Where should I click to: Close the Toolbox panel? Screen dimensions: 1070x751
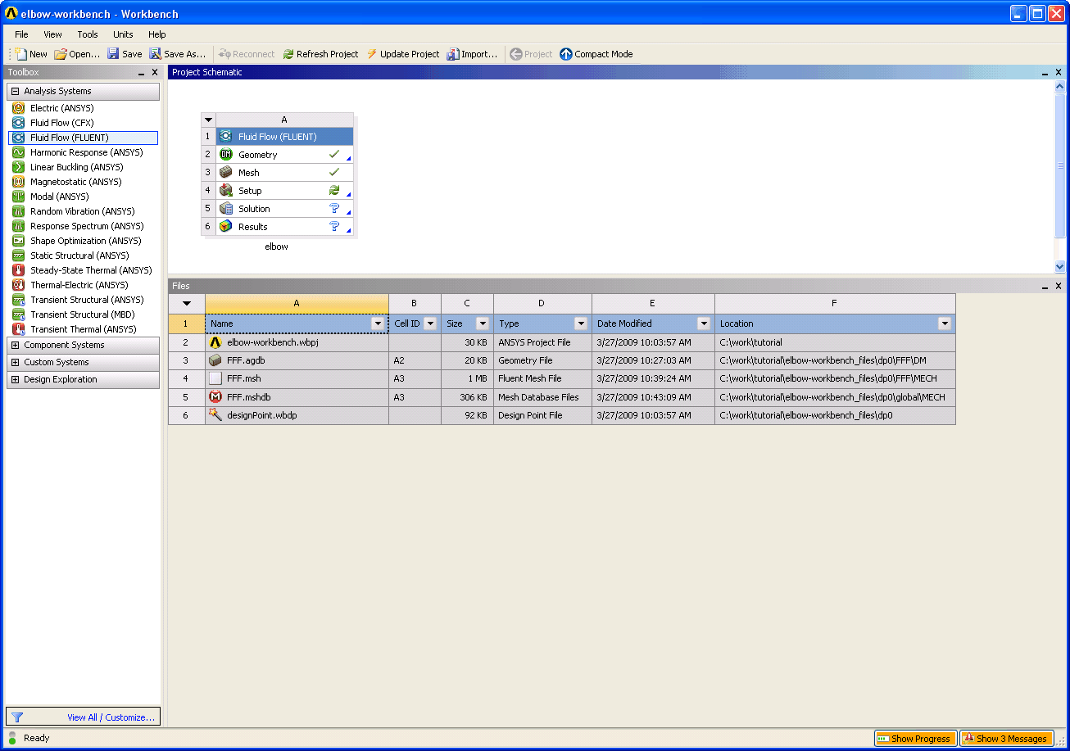coord(154,73)
